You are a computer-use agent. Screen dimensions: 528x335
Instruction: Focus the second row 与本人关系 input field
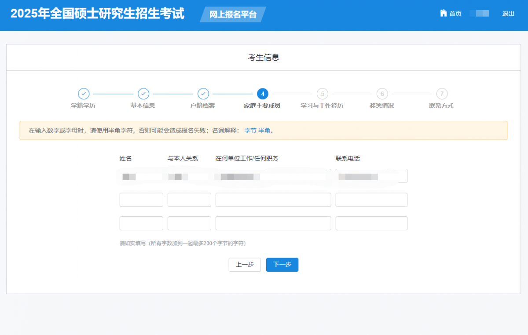tap(189, 200)
